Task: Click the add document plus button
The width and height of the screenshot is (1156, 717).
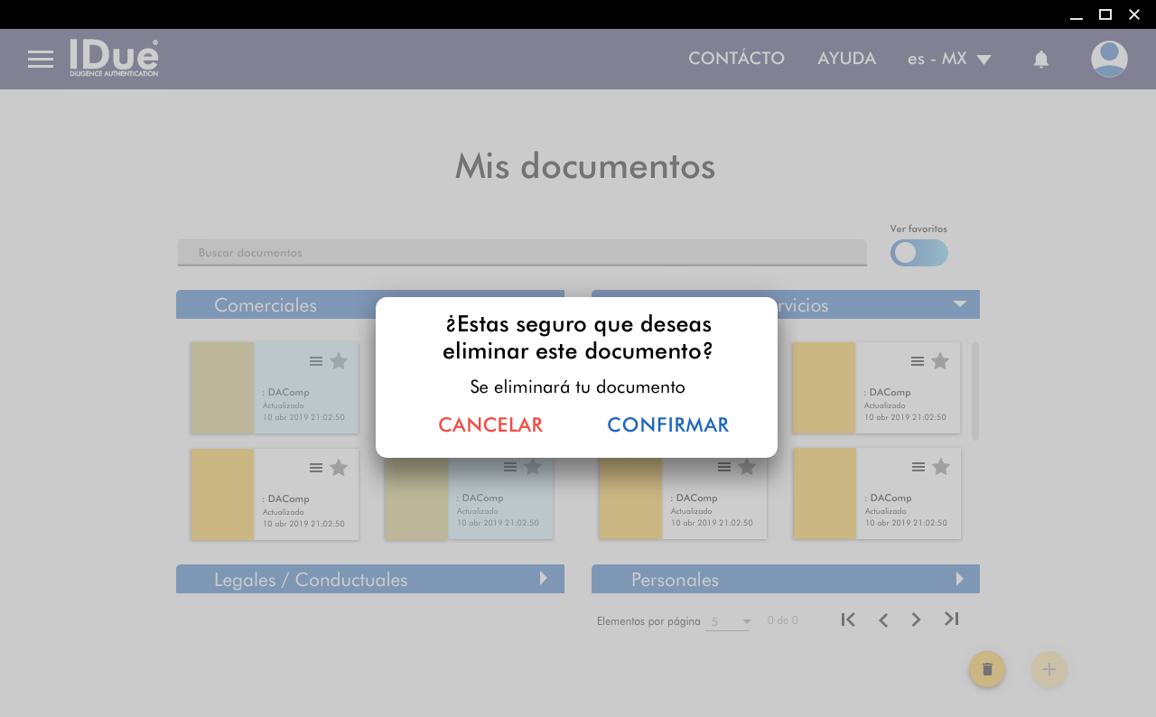Action: coord(1049,669)
